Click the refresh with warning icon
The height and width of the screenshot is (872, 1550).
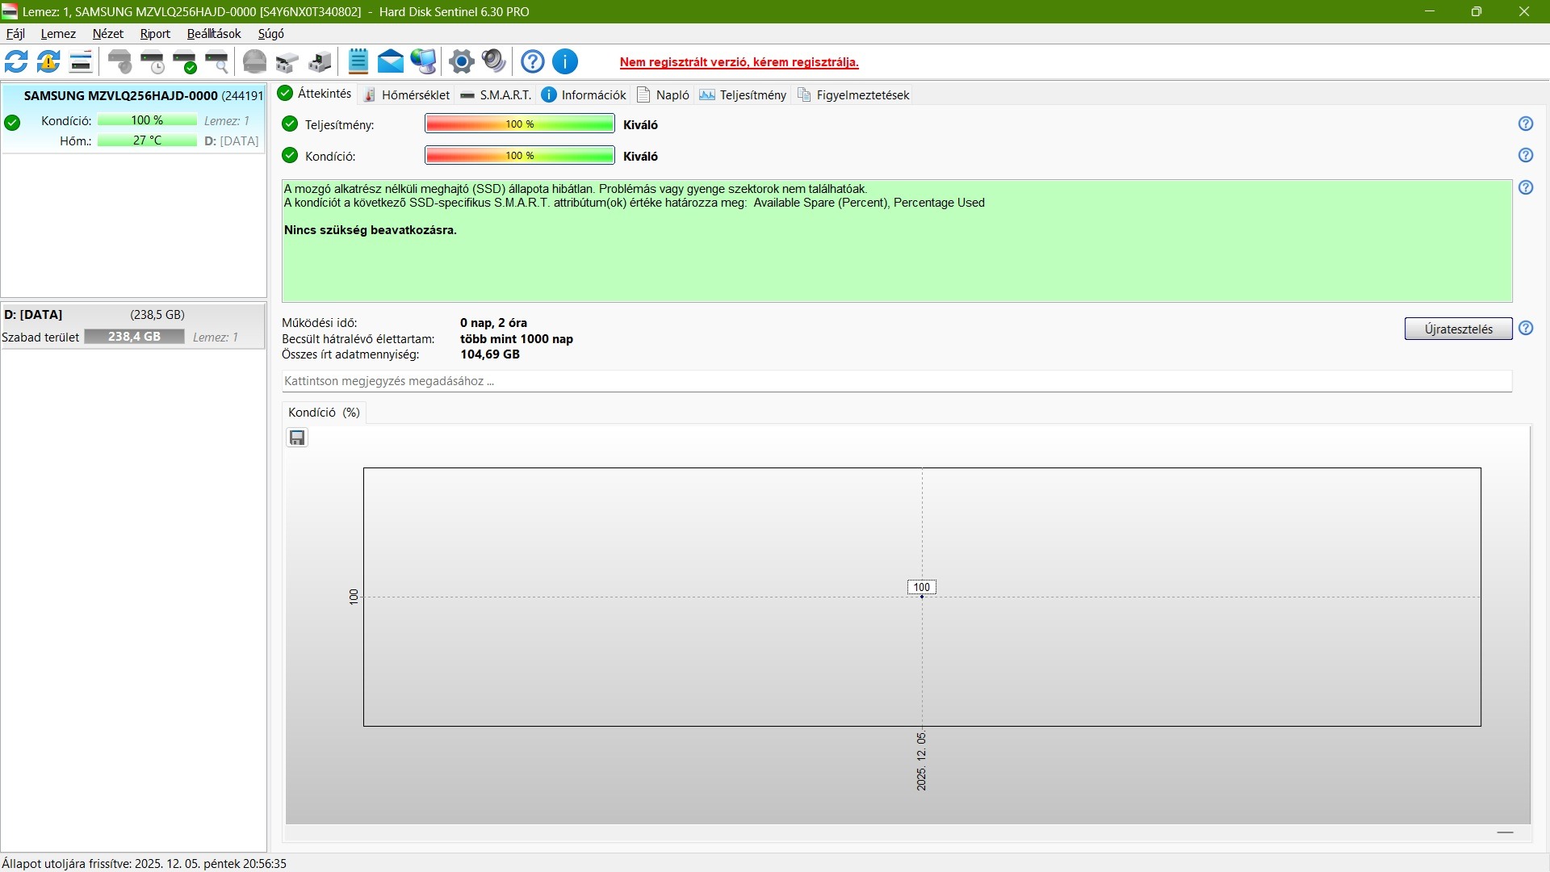48,61
